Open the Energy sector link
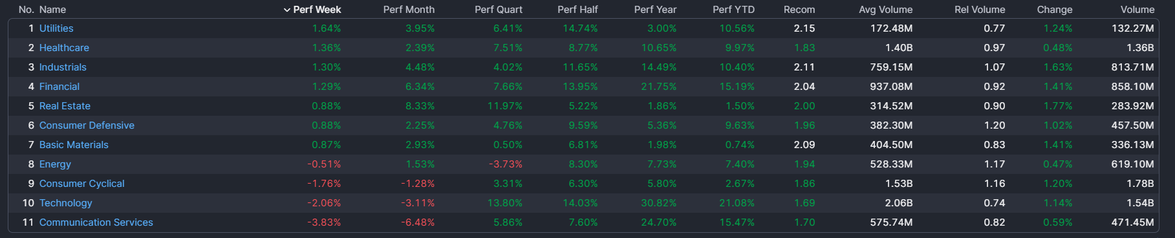This screenshot has height=238, width=1175. pos(55,164)
